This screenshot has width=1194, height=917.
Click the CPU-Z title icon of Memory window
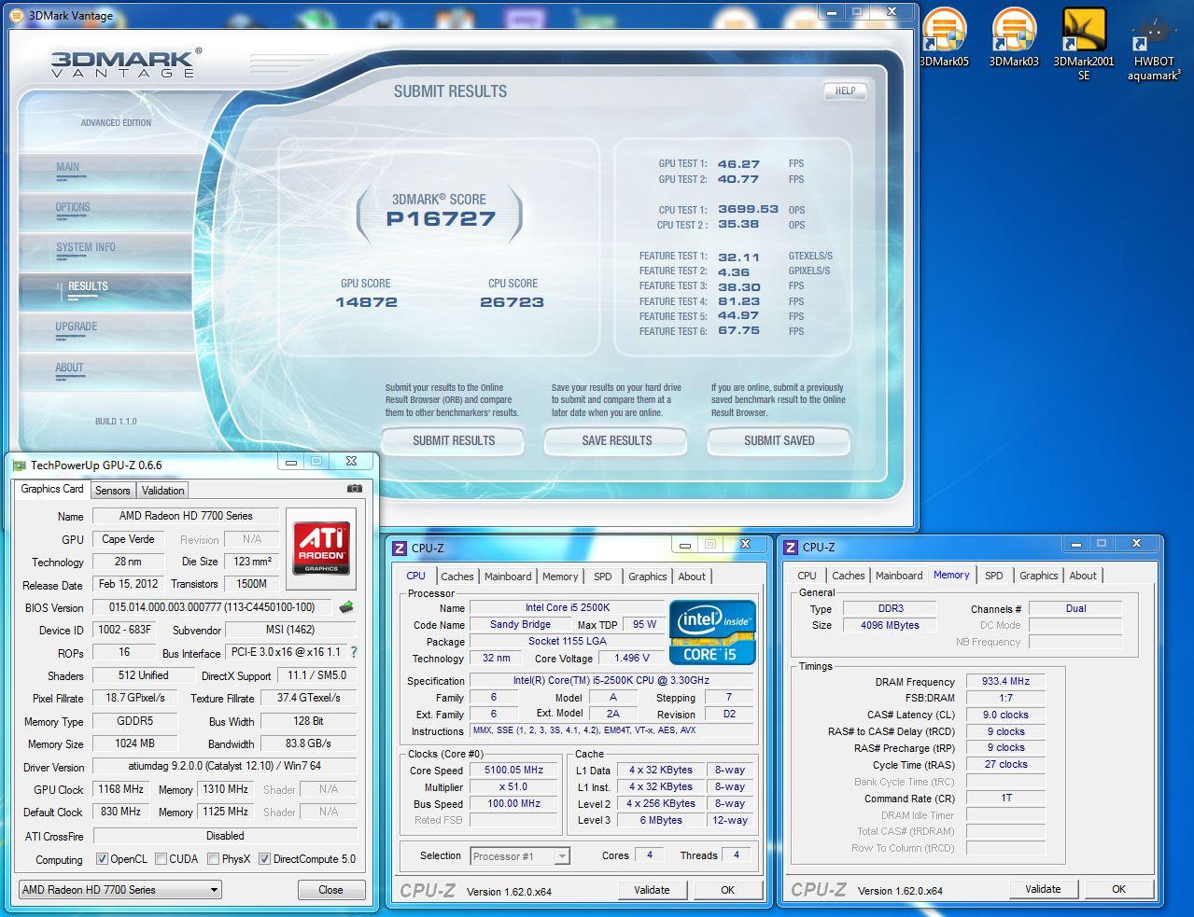click(x=790, y=547)
